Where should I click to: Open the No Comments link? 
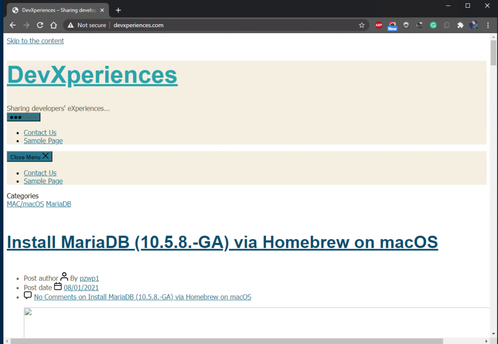point(142,297)
